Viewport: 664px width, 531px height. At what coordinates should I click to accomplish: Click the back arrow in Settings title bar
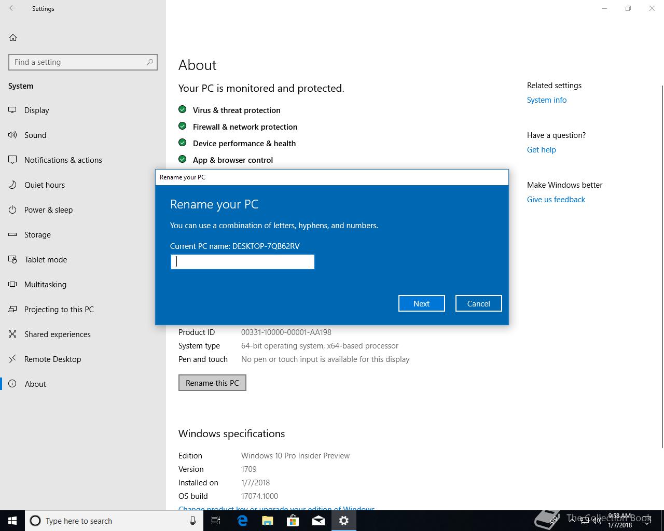(x=12, y=8)
